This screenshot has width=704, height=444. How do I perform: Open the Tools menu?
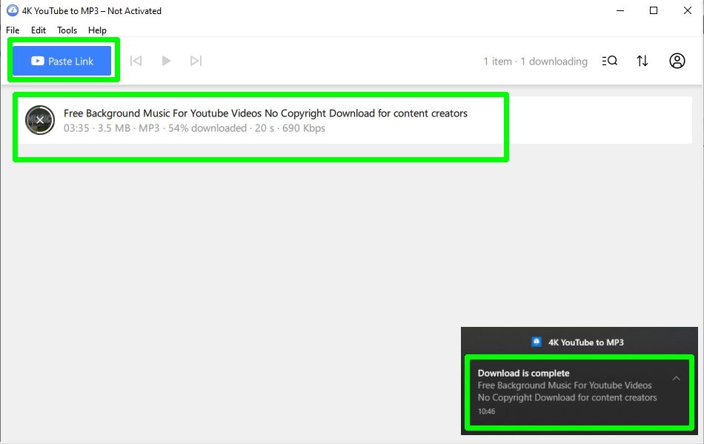(x=67, y=30)
